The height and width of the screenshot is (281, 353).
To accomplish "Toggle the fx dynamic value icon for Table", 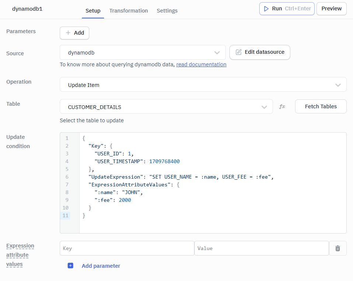I will [282, 106].
